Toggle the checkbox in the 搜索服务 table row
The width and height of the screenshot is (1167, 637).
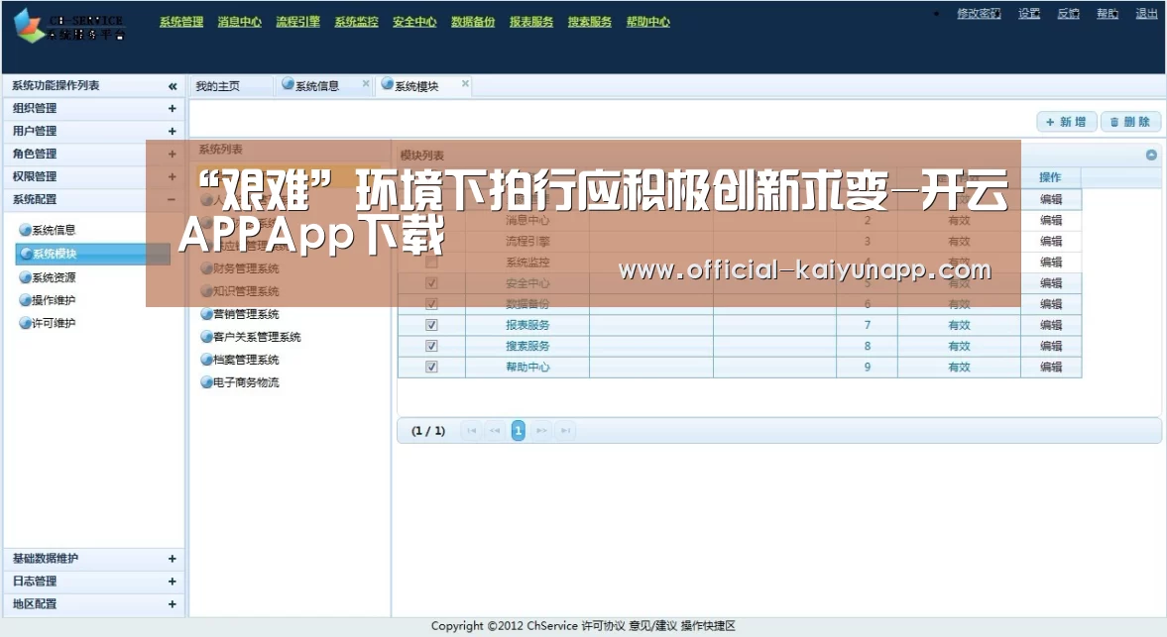coord(431,346)
